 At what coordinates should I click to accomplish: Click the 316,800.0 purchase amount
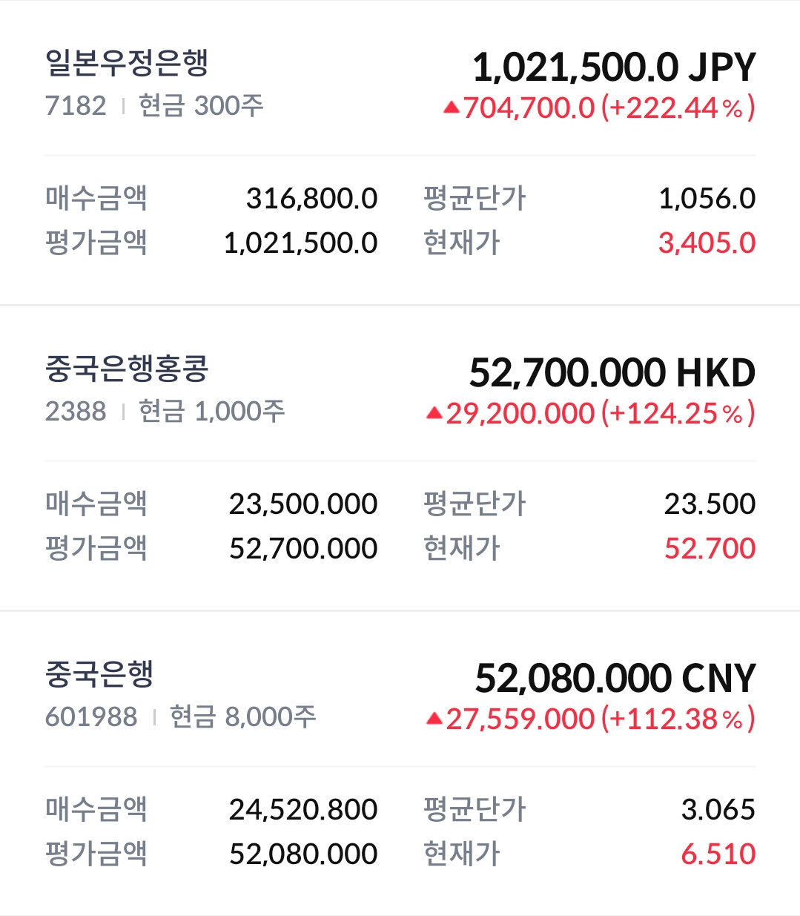click(x=312, y=199)
